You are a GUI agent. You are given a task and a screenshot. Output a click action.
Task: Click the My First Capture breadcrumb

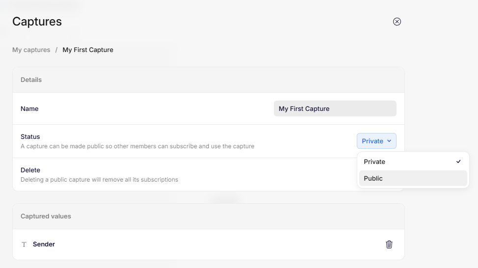tap(88, 50)
